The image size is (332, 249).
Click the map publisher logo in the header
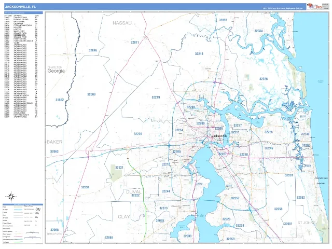(314, 6)
